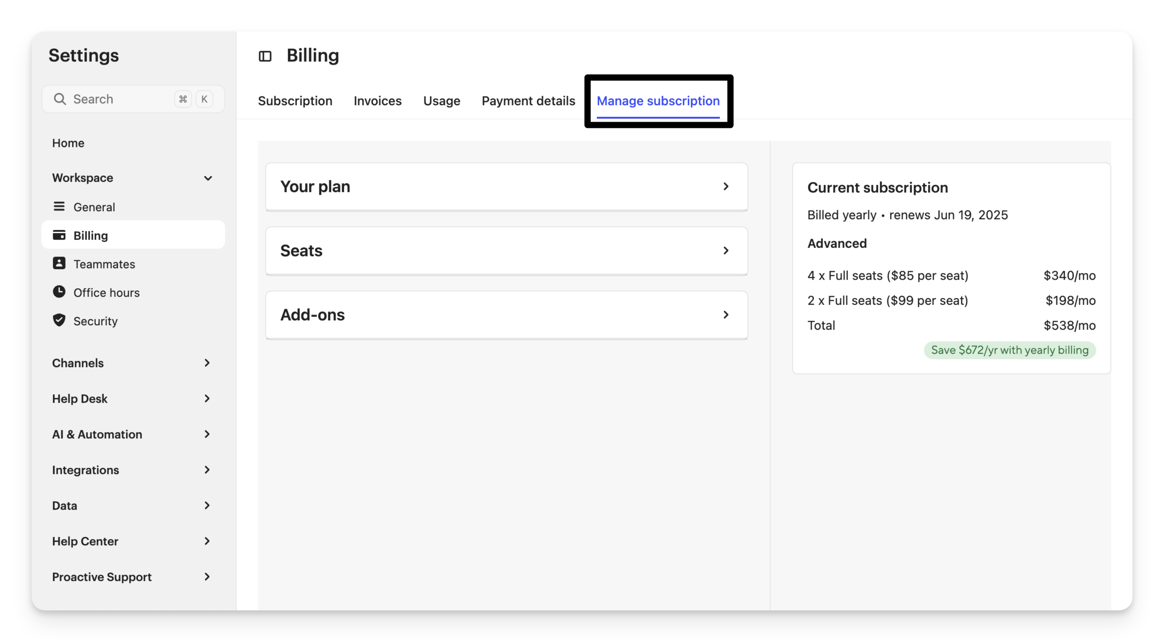The height and width of the screenshot is (642, 1164).
Task: Click the Security shield icon
Action: coord(59,320)
